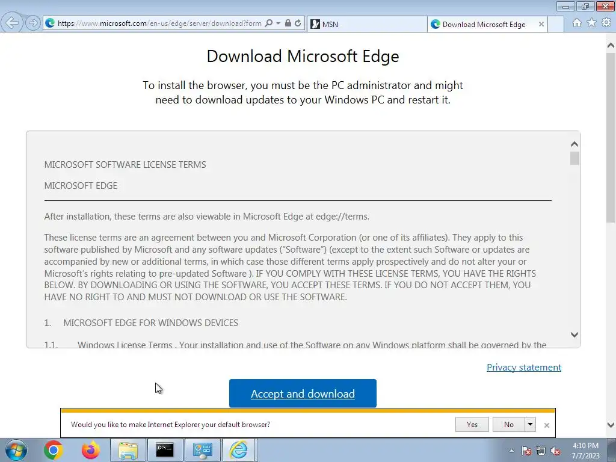Open Favorites with the star icon
616x462 pixels.
pyautogui.click(x=591, y=23)
